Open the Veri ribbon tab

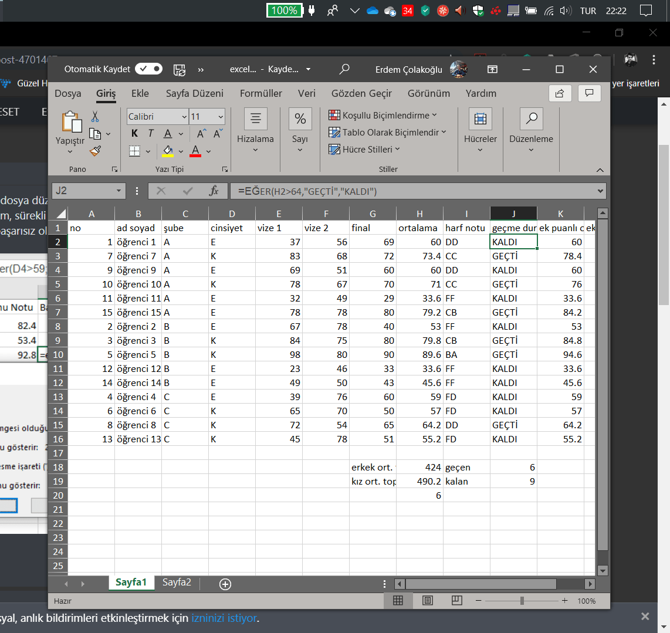tap(307, 93)
